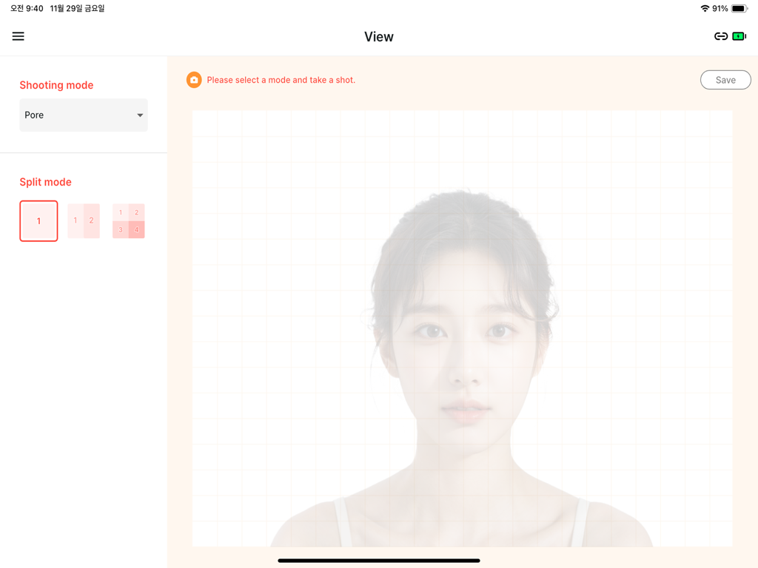Tap the system battery icon in status bar
Screen dimensions: 758x568
(x=739, y=9)
